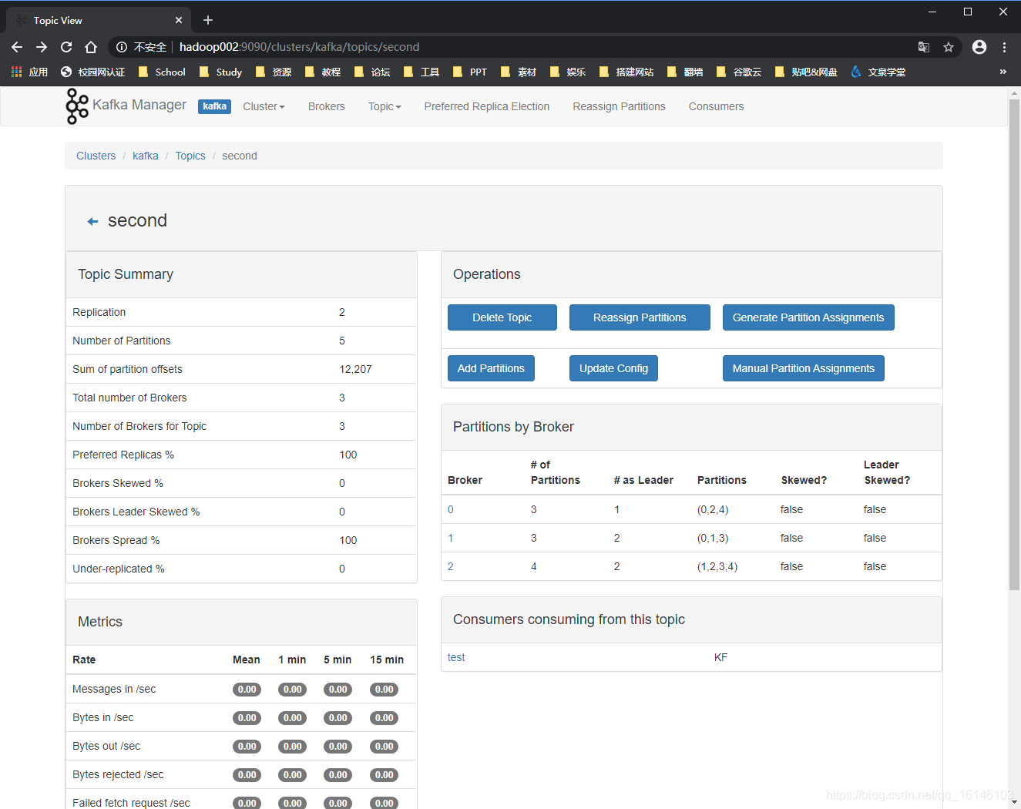The image size is (1021, 809).
Task: Open the 工具 bookmark folder
Action: tap(421, 72)
